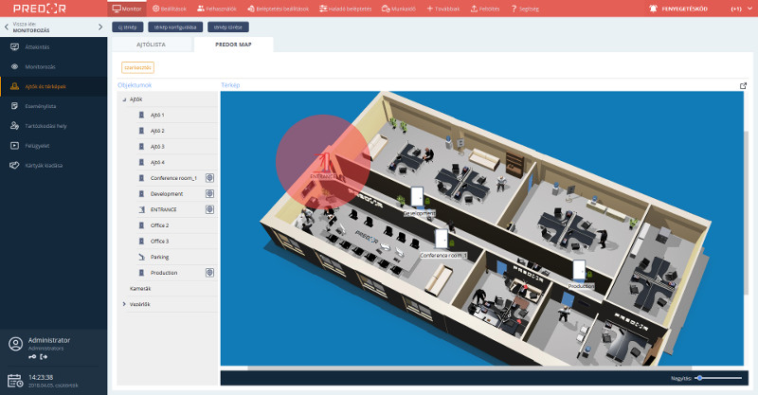
Task: Click the back arrow next to Vissza ide
Action: coord(7,27)
